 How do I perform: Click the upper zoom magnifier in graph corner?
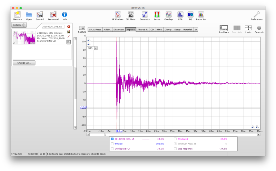coord(89,40)
